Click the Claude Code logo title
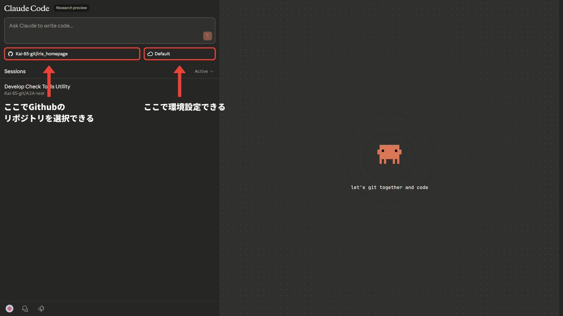 pos(27,8)
